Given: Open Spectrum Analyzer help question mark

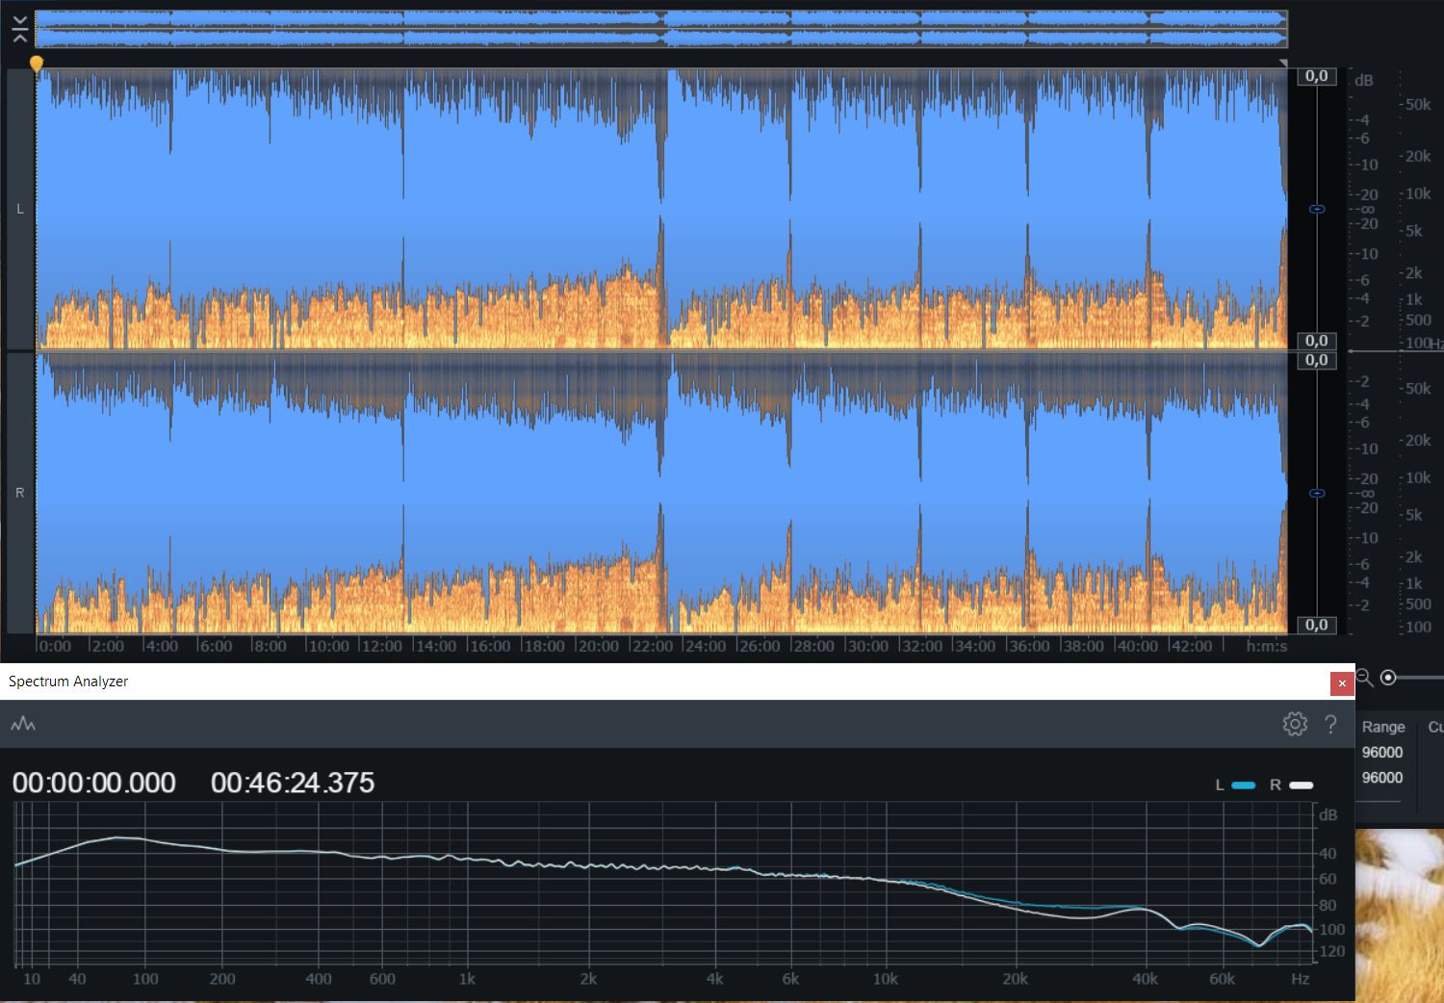Looking at the screenshot, I should click(1330, 724).
